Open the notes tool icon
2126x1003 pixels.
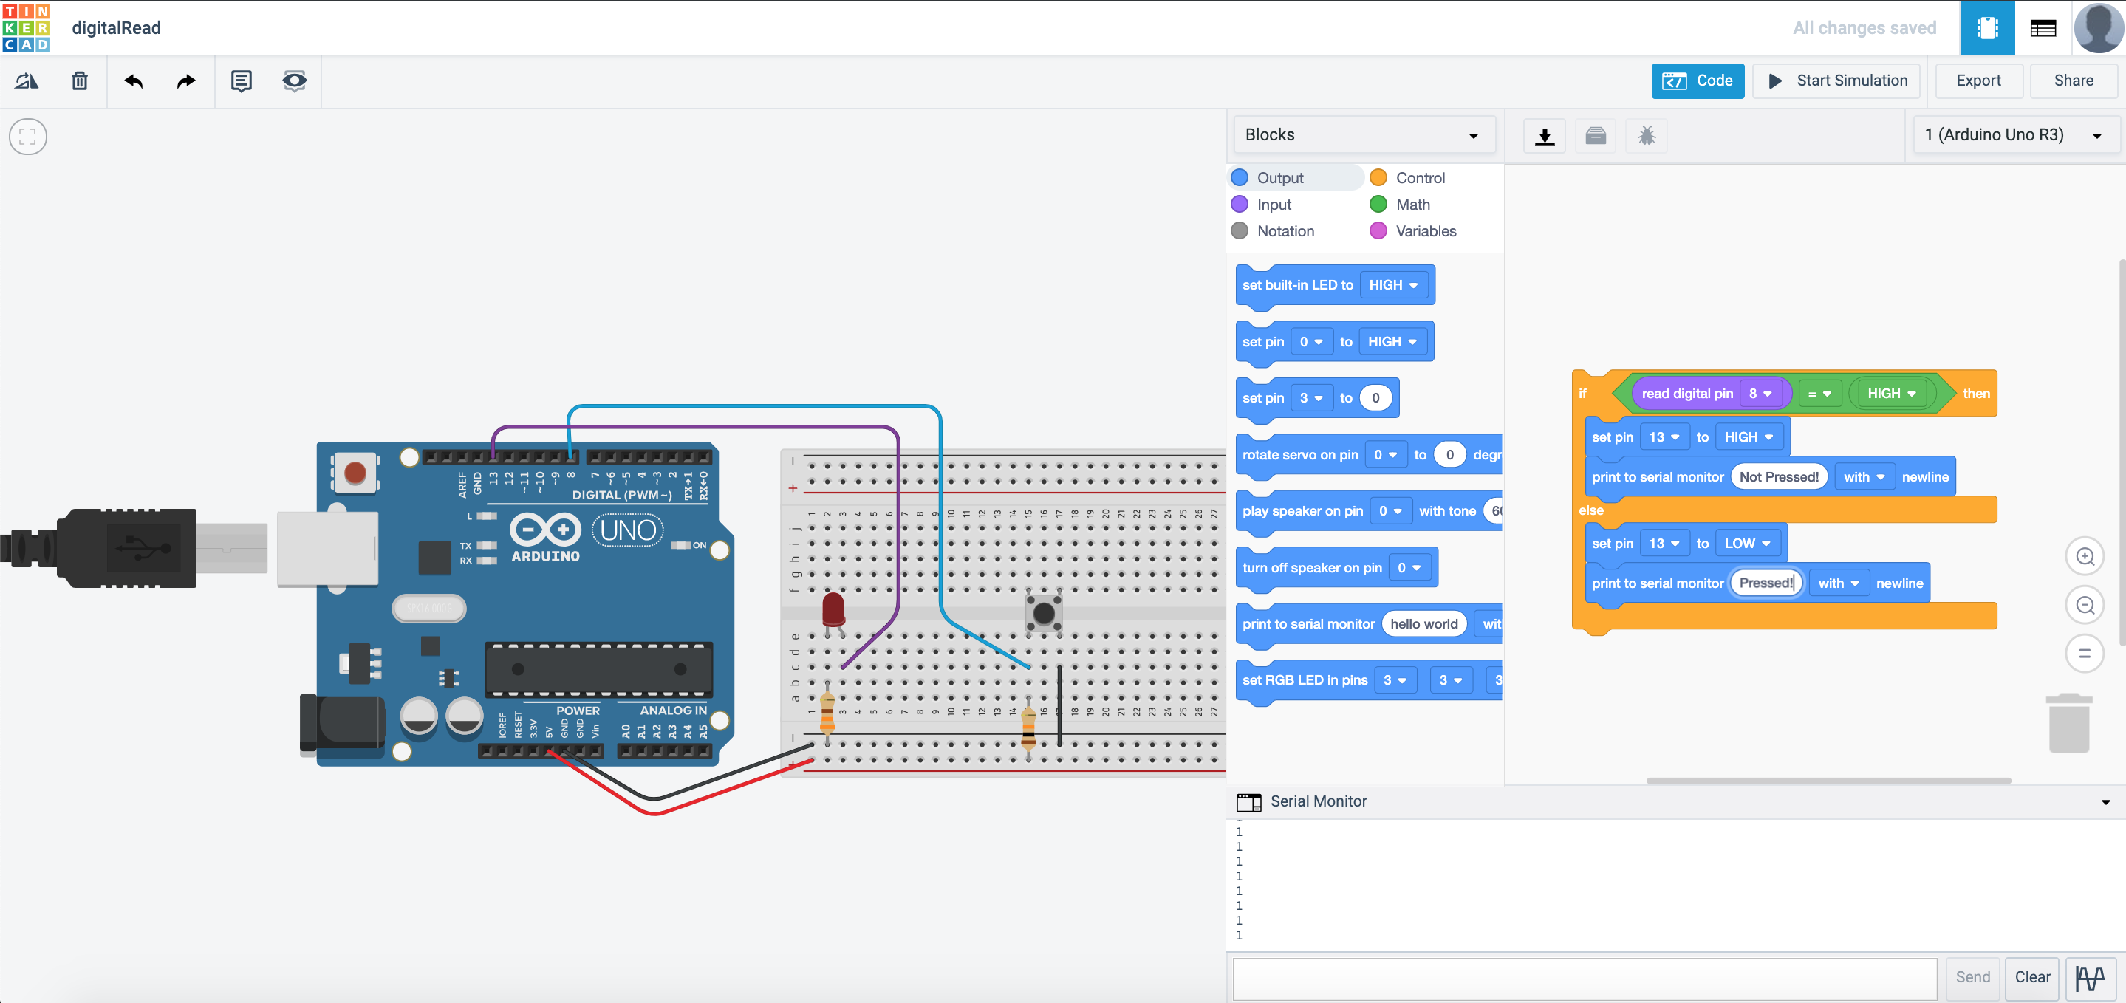[241, 81]
